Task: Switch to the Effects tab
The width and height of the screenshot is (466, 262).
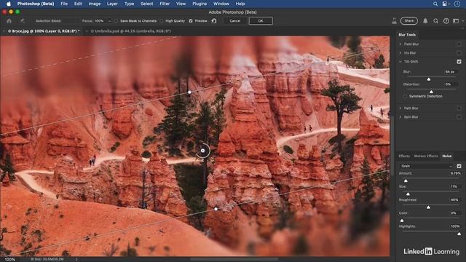Action: coord(404,156)
